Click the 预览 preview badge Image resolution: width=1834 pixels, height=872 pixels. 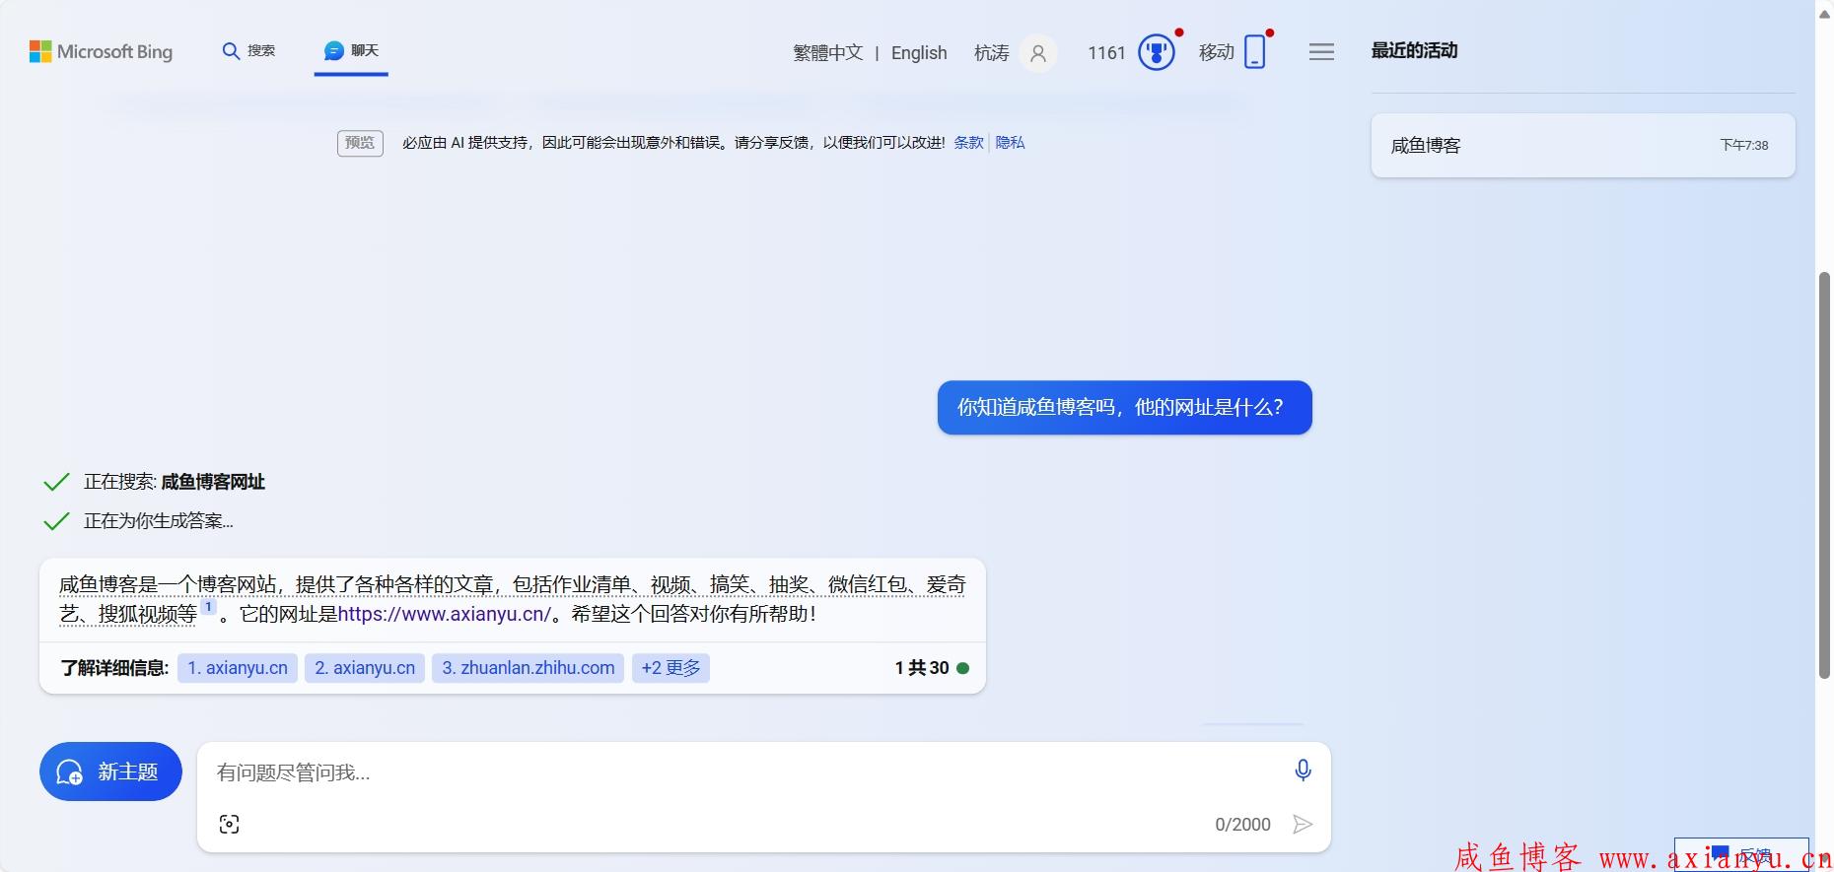360,143
